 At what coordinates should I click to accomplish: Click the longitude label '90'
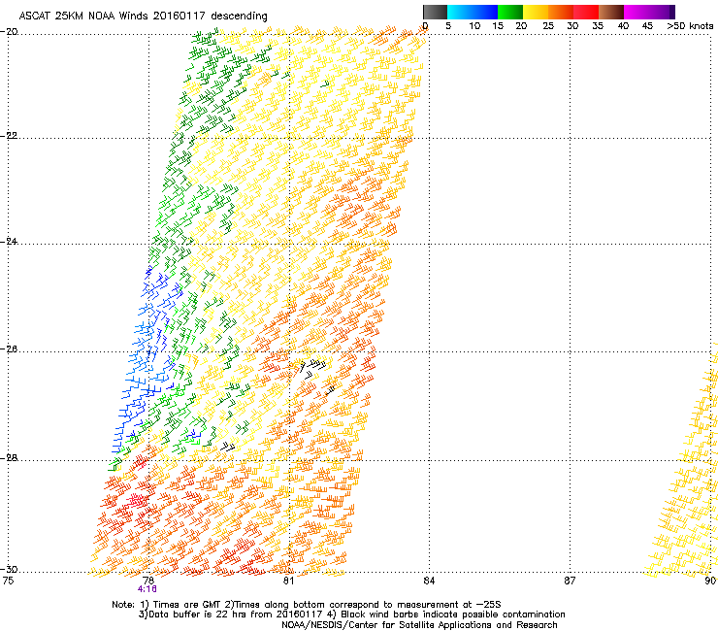coord(710,581)
